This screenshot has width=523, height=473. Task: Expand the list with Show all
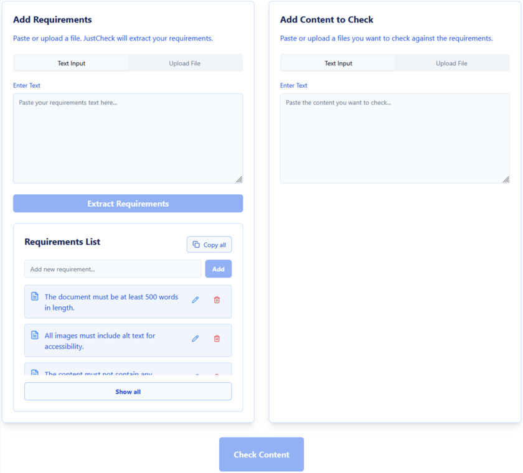(x=128, y=391)
